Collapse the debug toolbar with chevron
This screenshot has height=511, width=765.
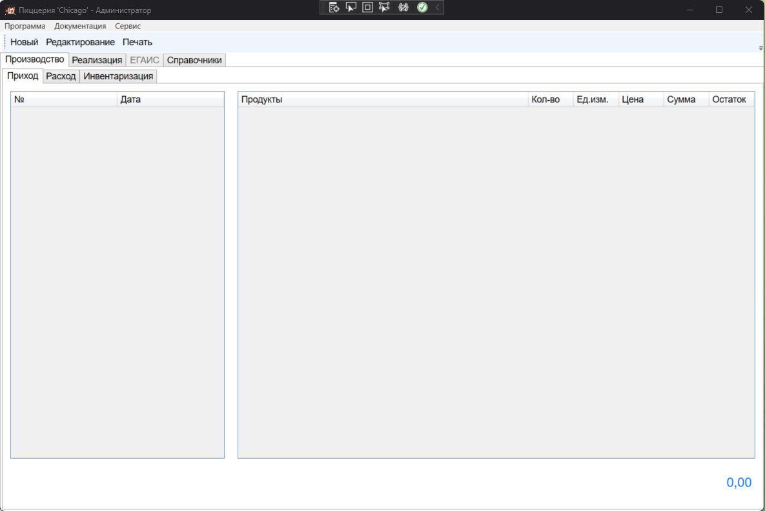click(x=438, y=7)
